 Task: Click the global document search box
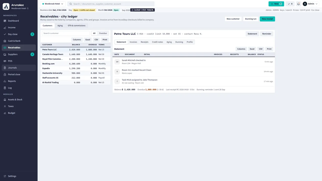(x=111, y=4)
